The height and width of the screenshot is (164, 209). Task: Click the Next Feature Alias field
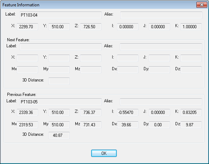pyautogui.click(x=161, y=47)
